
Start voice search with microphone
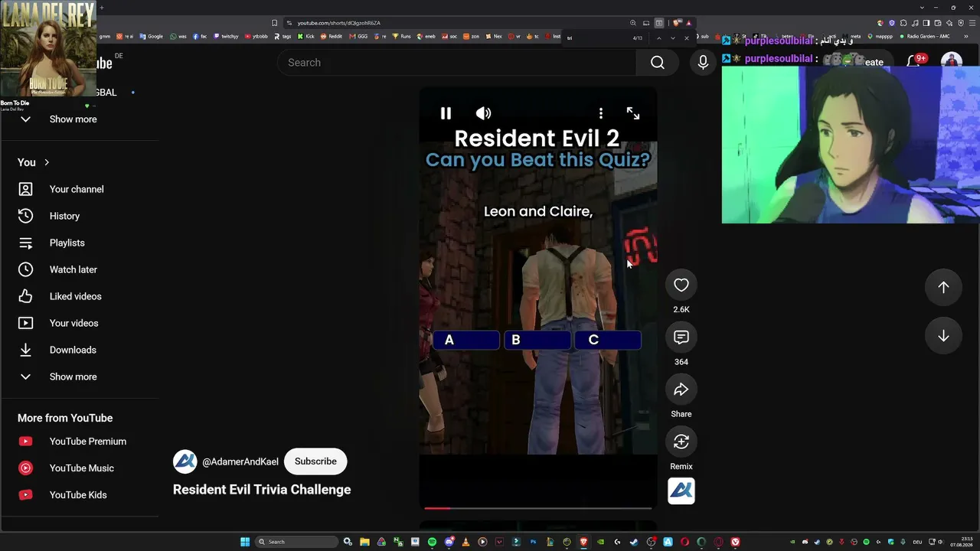(x=703, y=63)
